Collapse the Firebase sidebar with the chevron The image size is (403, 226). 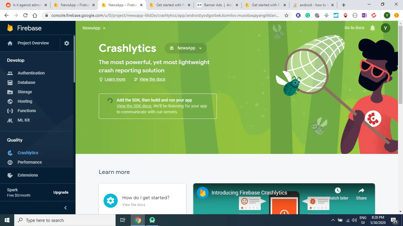pos(65,208)
